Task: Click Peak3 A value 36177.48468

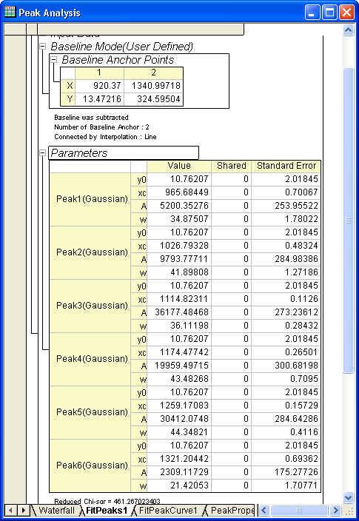Action: (179, 312)
